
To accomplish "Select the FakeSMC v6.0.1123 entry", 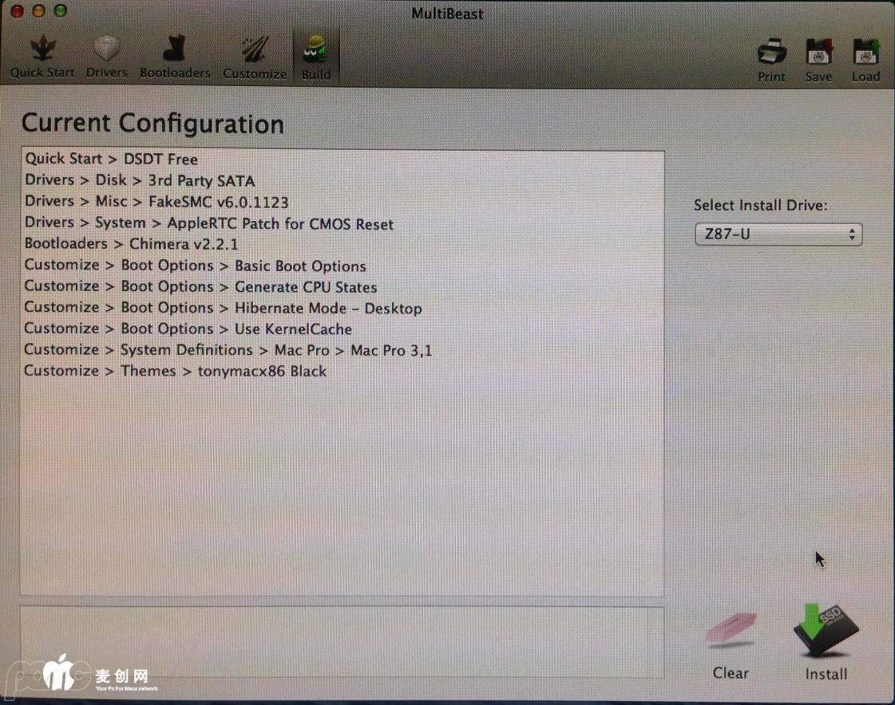I will pyautogui.click(x=156, y=202).
